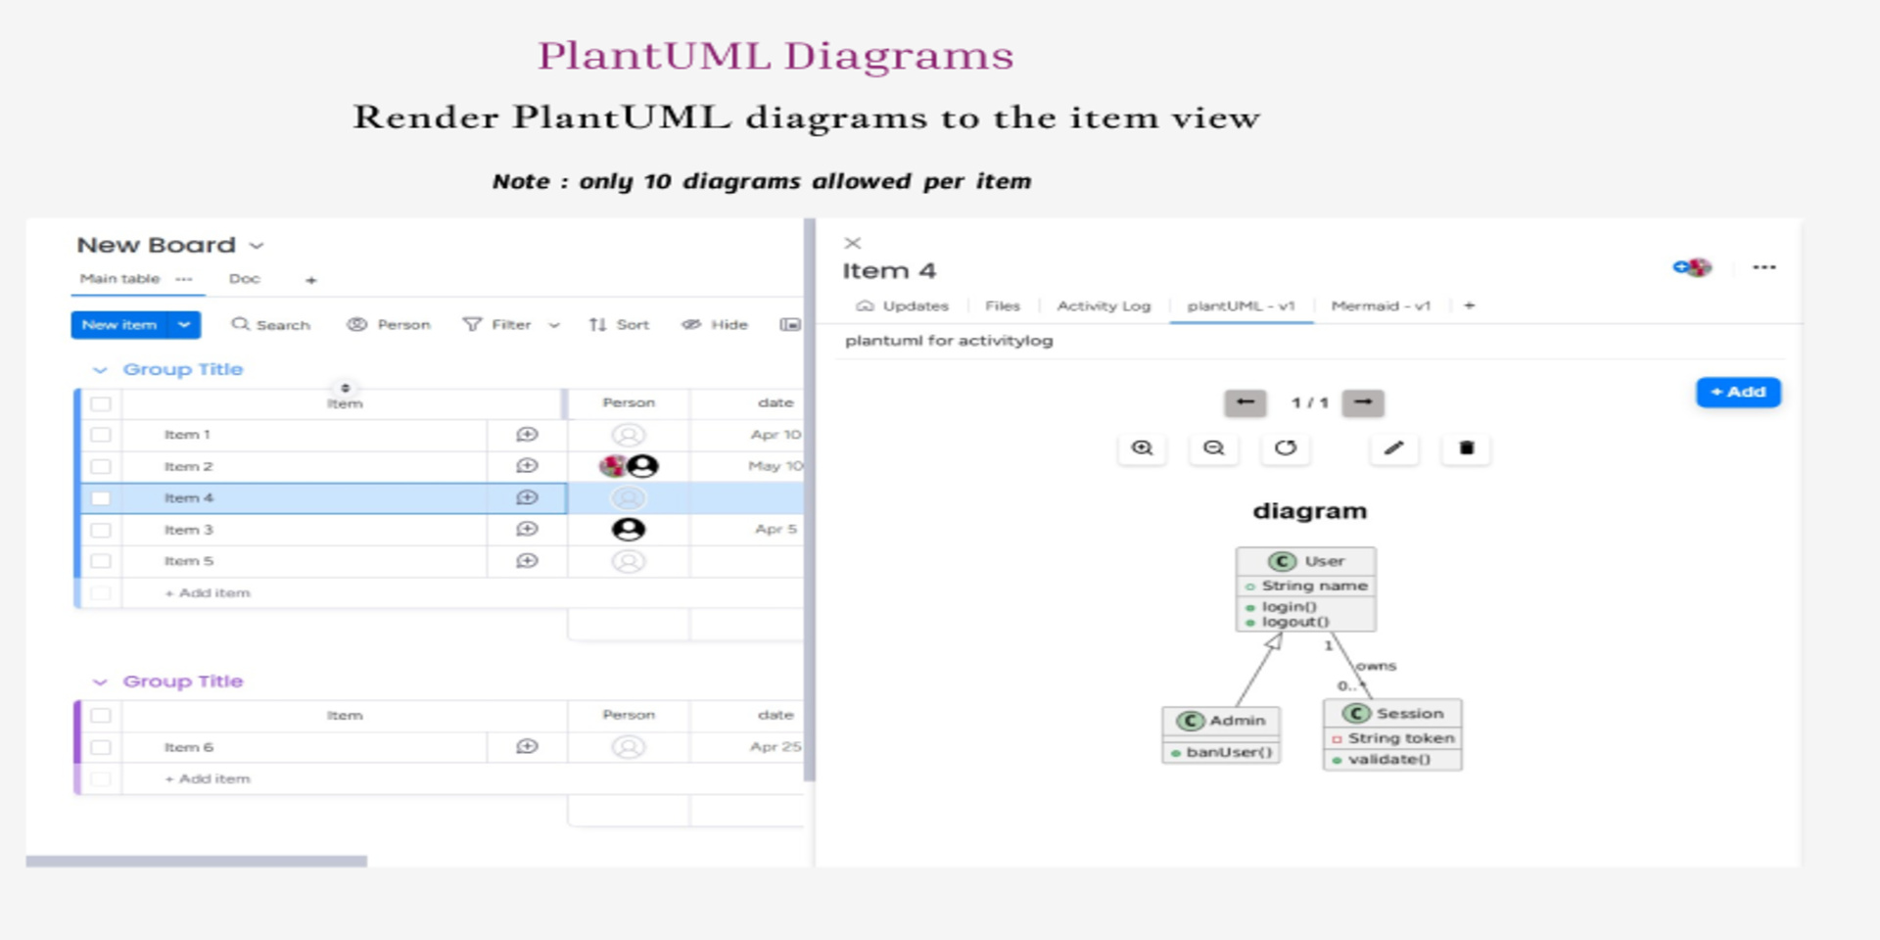Click the Session class in diagram
The width and height of the screenshot is (1880, 940).
pos(1392,734)
